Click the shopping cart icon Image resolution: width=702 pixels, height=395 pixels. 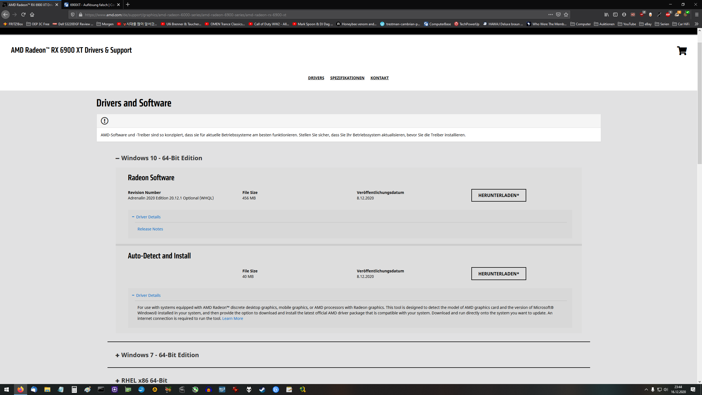tap(682, 51)
